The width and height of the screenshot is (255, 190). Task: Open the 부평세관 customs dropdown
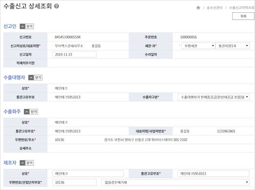tap(198, 46)
